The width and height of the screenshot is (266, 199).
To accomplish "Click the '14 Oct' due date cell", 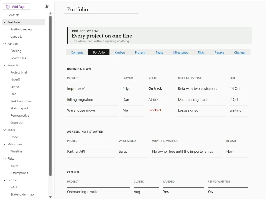I will 235,89.
